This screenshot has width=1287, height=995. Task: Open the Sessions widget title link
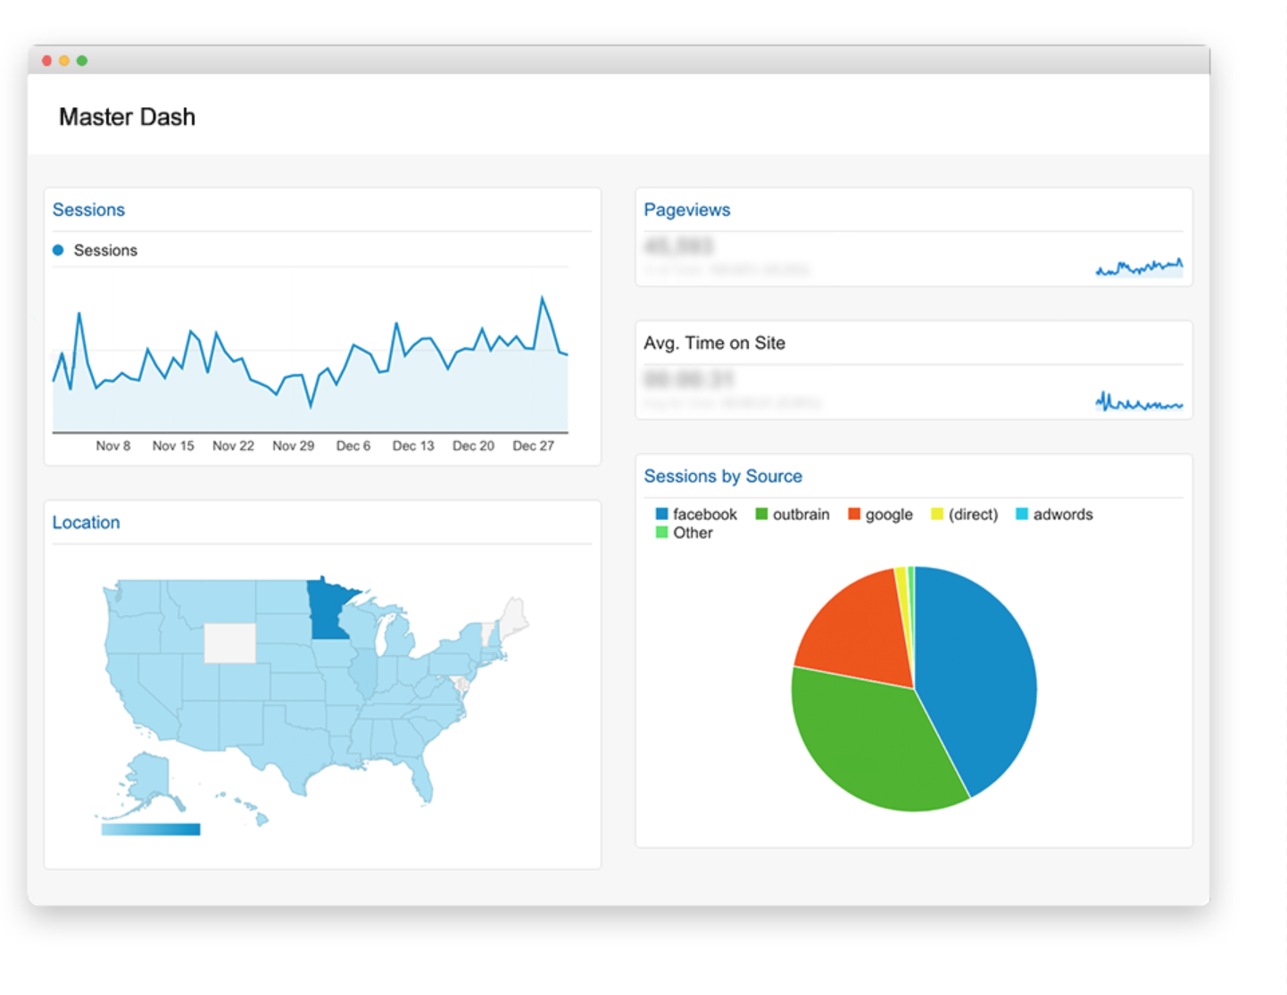click(x=88, y=210)
